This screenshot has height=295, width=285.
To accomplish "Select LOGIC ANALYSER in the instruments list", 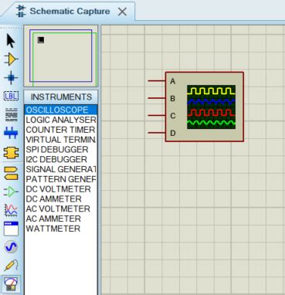I will click(x=61, y=120).
